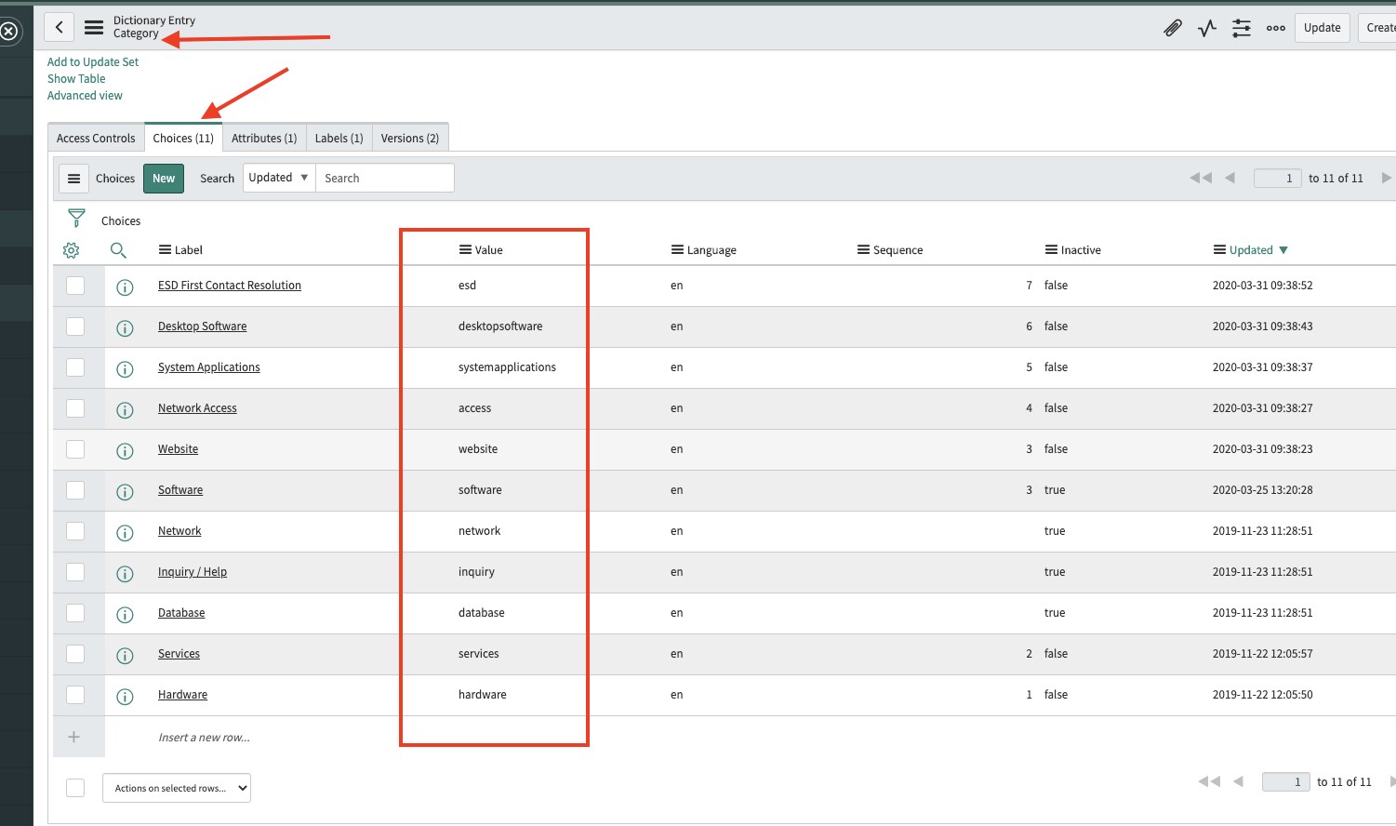1396x826 pixels.
Task: Click the back arrow in form header
Action: [x=60, y=27]
